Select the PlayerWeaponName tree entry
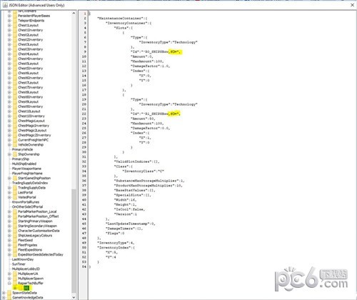 pyautogui.click(x=26, y=169)
